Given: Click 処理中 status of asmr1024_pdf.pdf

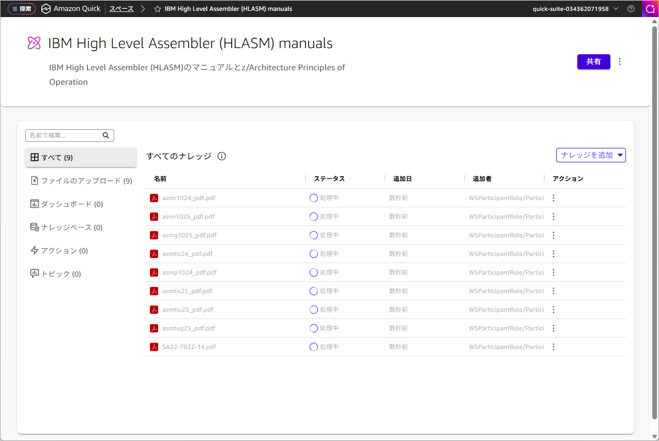Looking at the screenshot, I should pos(324,198).
